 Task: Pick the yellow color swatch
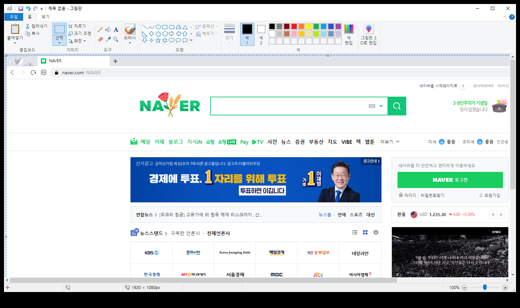tap(309, 26)
